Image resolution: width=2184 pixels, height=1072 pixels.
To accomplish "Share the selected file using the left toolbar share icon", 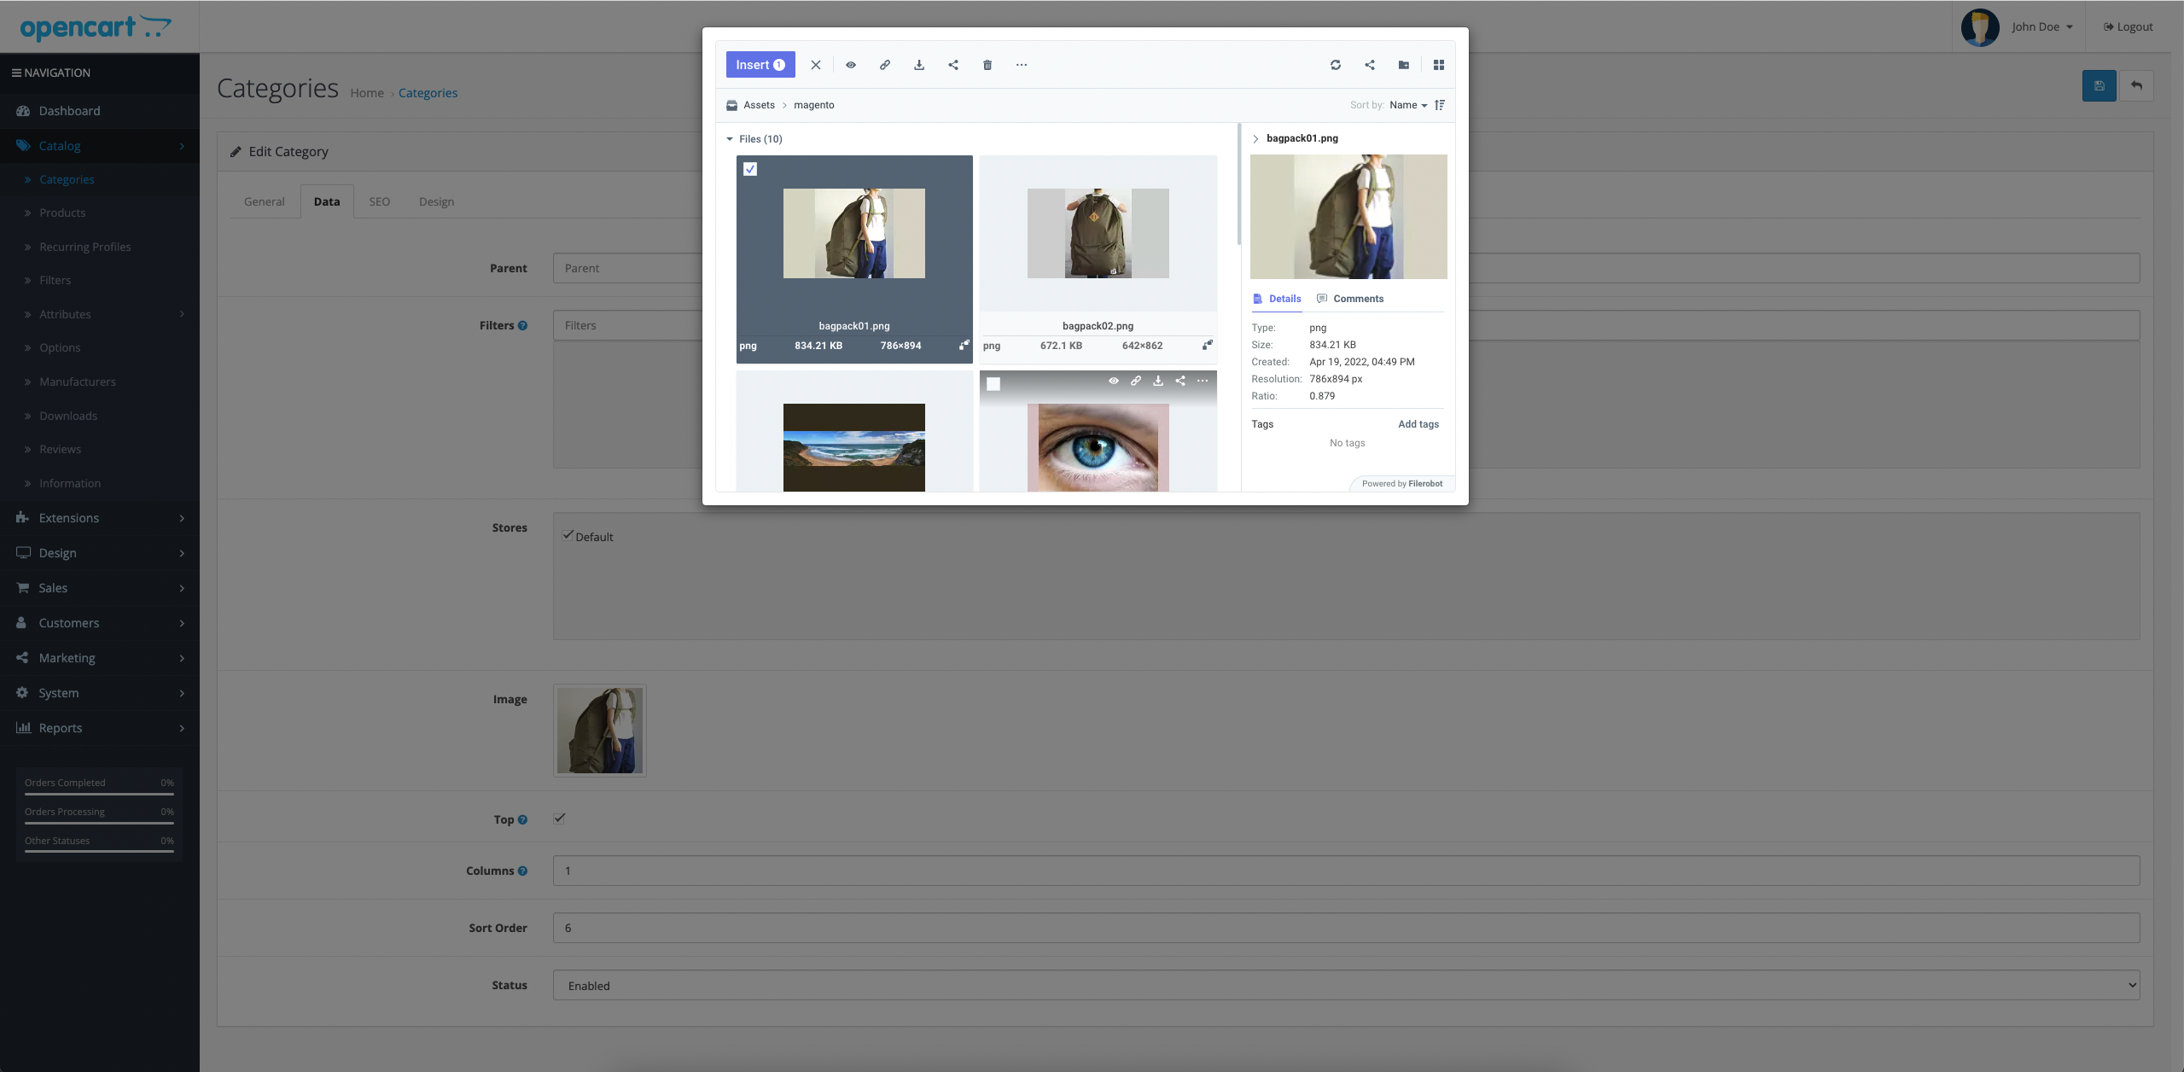I will (953, 65).
